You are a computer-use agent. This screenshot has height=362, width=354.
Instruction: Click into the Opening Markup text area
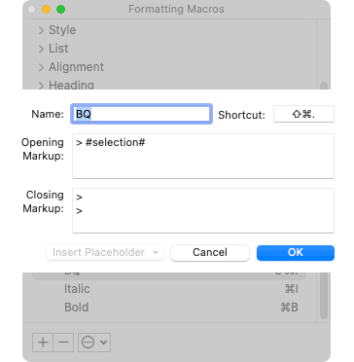[x=203, y=156]
